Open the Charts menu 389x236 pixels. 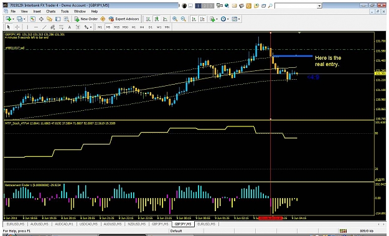51,11
